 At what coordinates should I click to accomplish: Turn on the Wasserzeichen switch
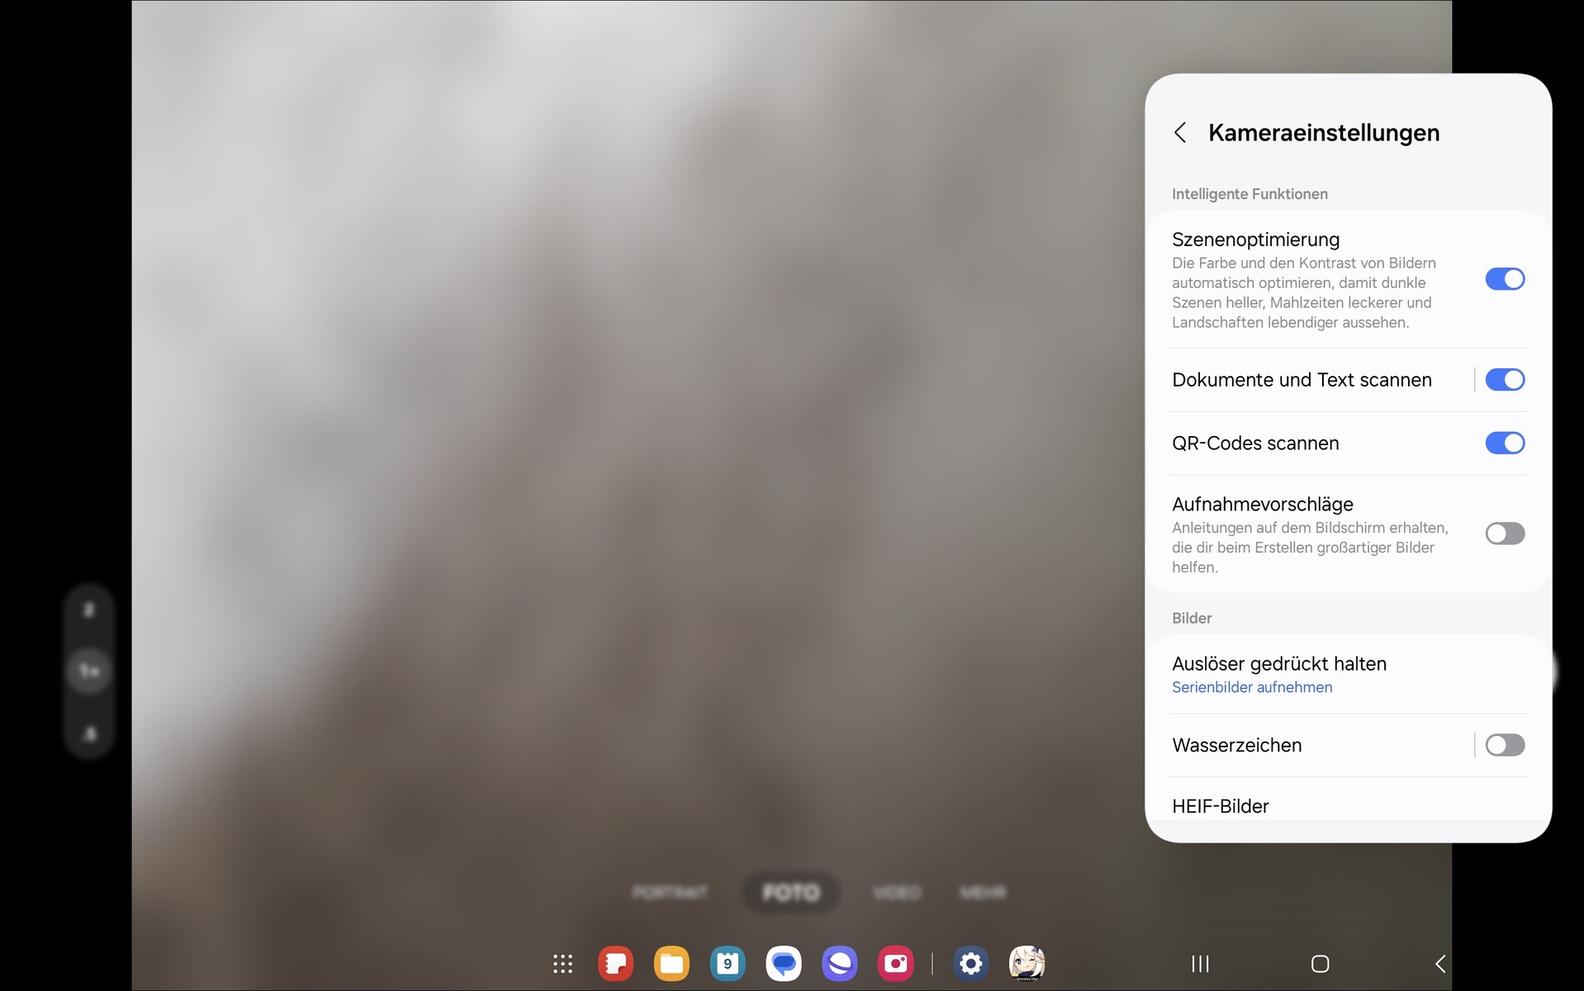[1504, 745]
